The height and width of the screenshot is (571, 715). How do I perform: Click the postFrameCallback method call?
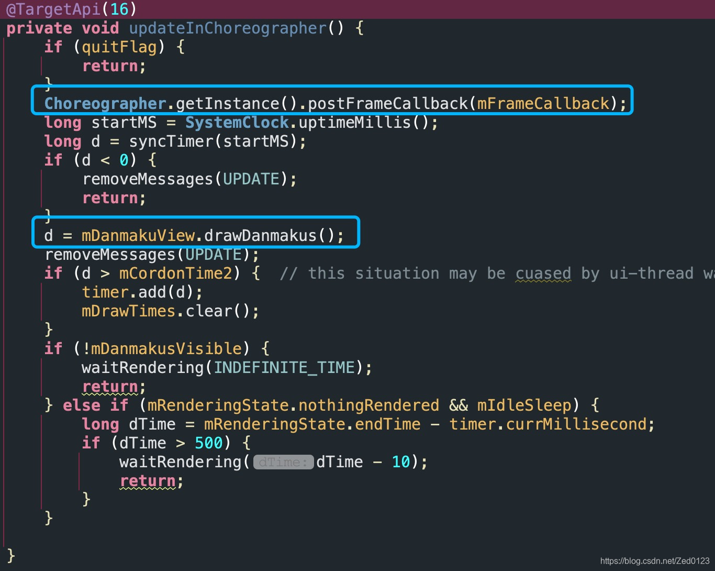tap(388, 104)
